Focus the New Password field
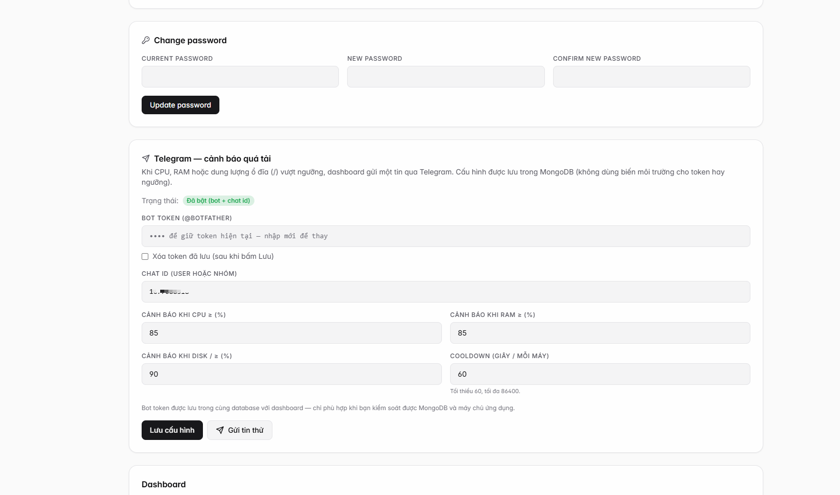The height and width of the screenshot is (495, 840). (x=445, y=77)
